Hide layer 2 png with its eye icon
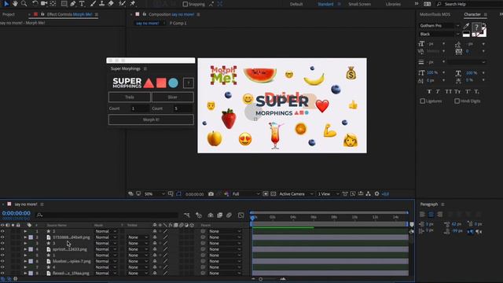503x283 pixels. pos(2,237)
